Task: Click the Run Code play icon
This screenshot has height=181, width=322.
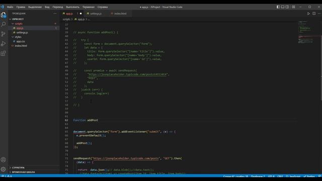Action: click(308, 14)
